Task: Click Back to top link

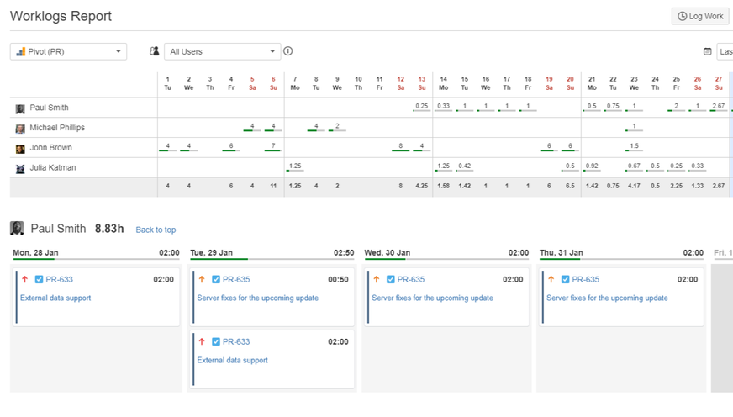Action: [156, 230]
